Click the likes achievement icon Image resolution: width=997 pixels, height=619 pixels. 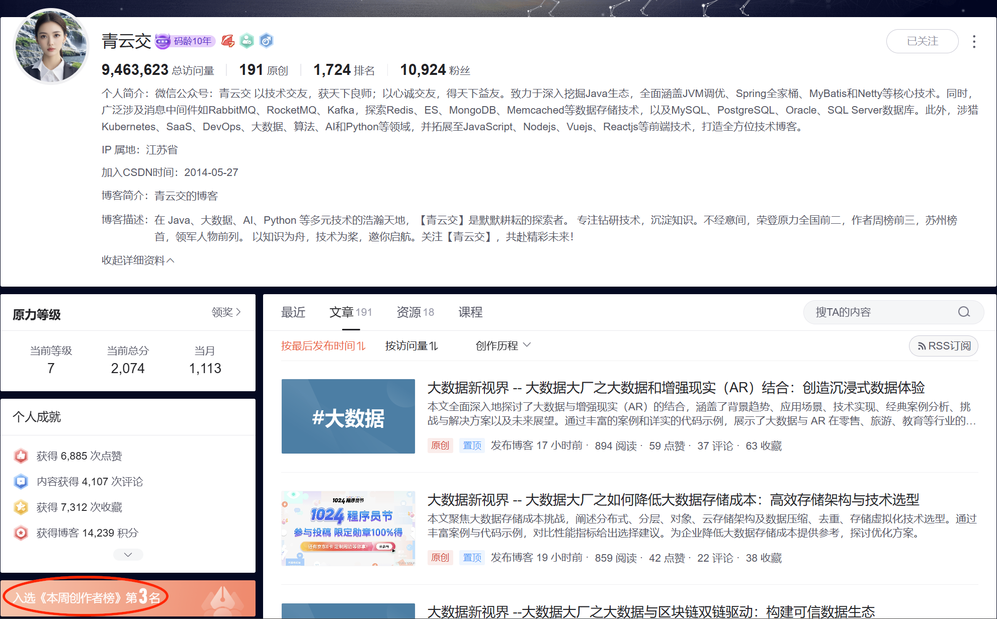pyautogui.click(x=21, y=456)
